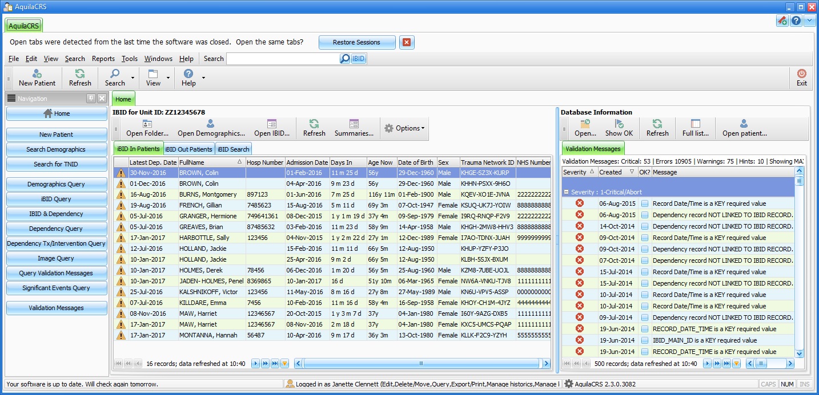The width and height of the screenshot is (819, 395).
Task: Click the Refresh icon in main toolbar
Action: pyautogui.click(x=80, y=74)
